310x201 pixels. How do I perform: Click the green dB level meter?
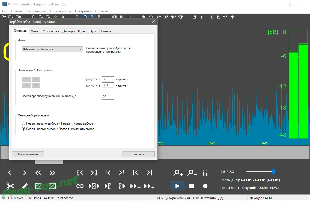[298, 84]
